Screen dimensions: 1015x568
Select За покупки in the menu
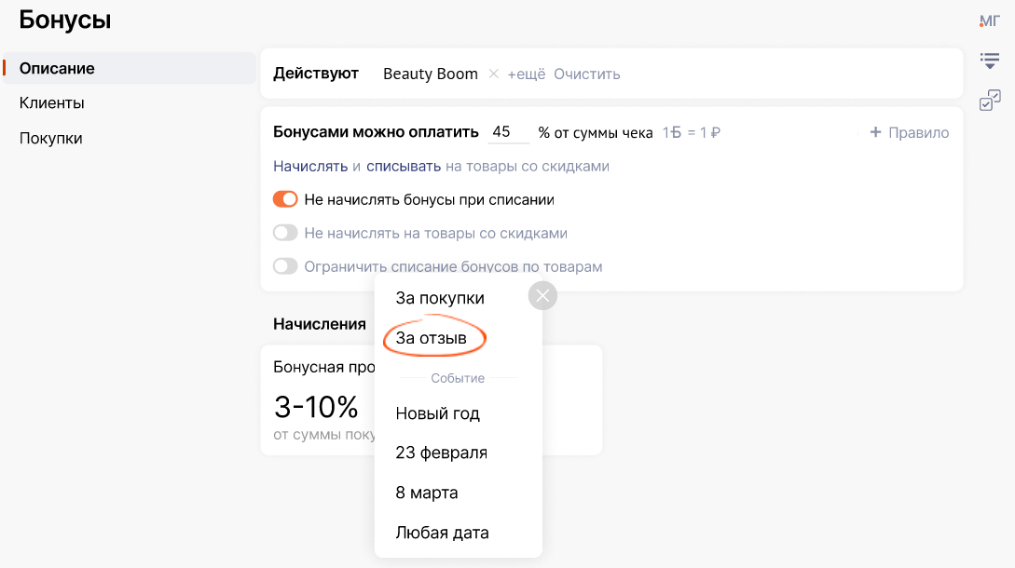[440, 298]
